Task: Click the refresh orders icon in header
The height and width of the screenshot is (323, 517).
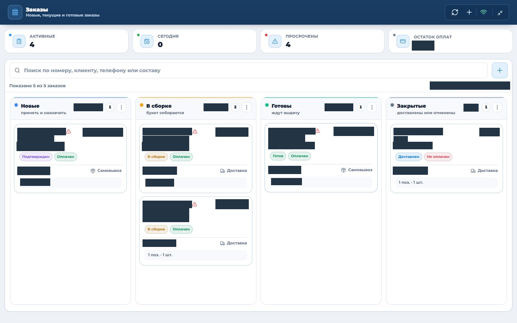Action: pyautogui.click(x=455, y=12)
